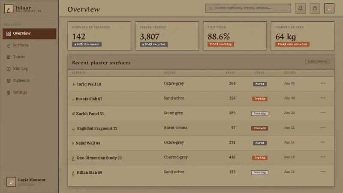Click the glyph icon beside Rusafa Slab 07

pos(73,99)
